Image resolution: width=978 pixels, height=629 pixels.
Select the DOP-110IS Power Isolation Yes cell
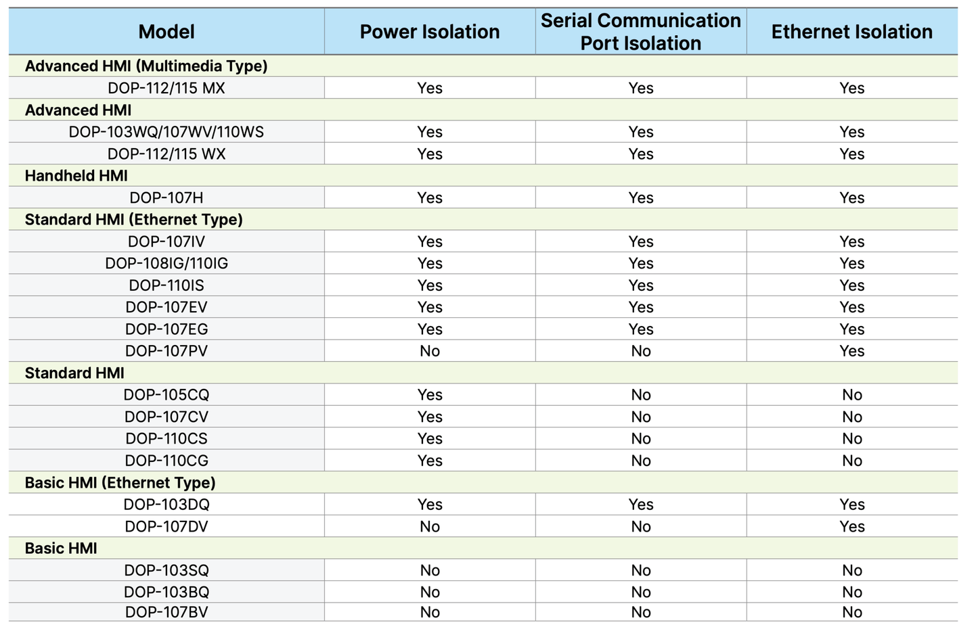click(x=429, y=285)
